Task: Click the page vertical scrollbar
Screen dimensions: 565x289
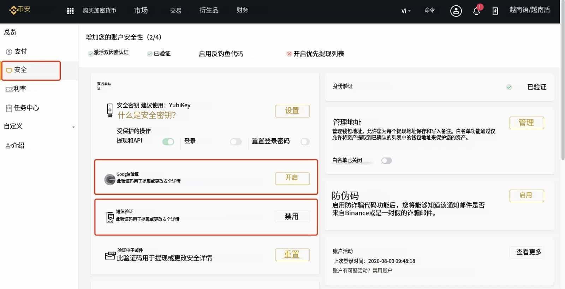Action: [563, 88]
